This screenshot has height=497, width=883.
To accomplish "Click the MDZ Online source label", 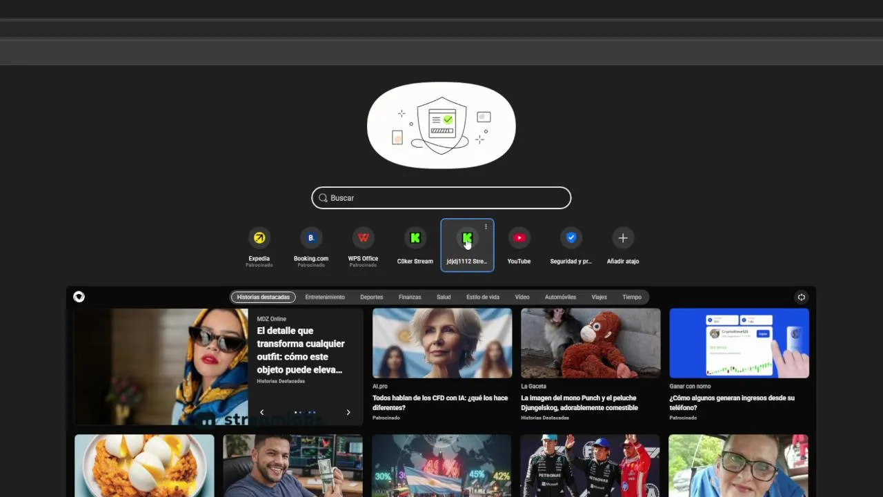I will [x=271, y=319].
